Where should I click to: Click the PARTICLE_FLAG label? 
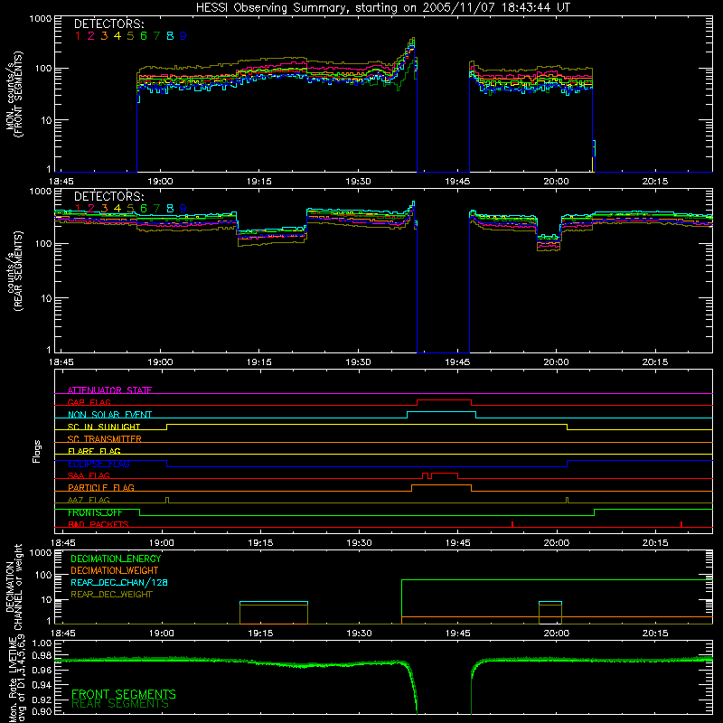(101, 487)
